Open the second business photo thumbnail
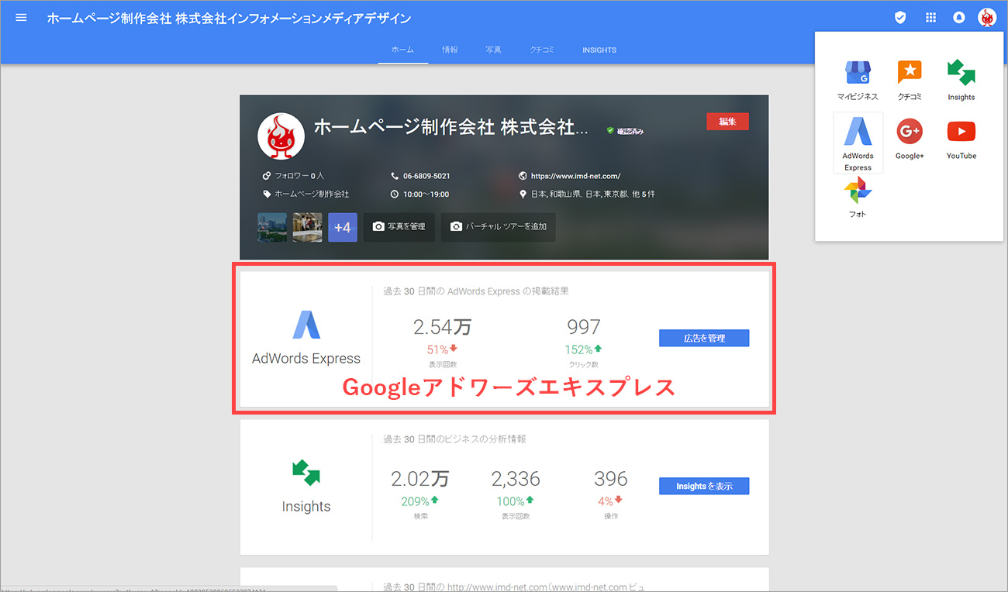This screenshot has width=1008, height=592. point(308,227)
